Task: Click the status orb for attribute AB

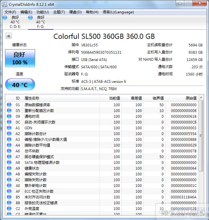Action: tap(9, 174)
